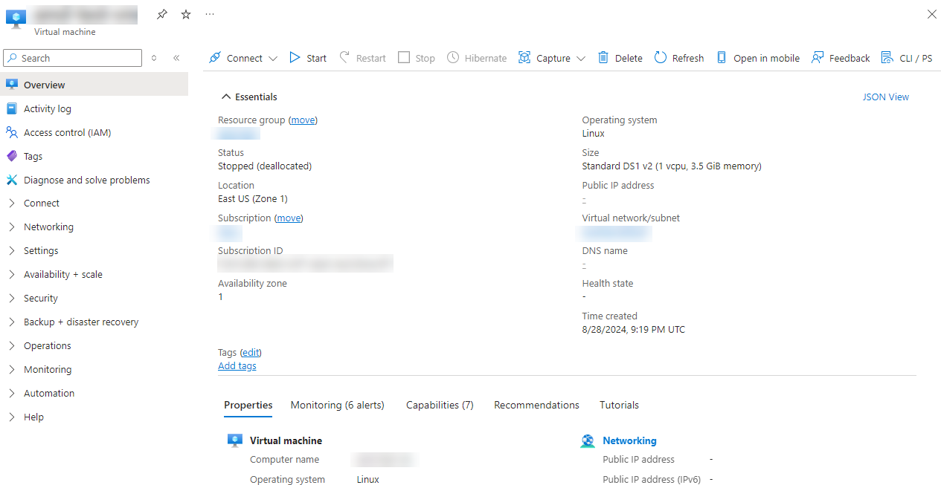Click the Search box in sidebar
This screenshot has width=941, height=485.
[73, 58]
